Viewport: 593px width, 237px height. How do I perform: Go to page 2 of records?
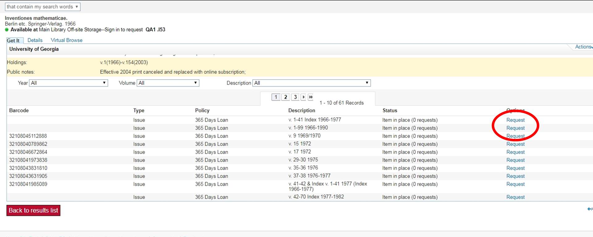tap(286, 97)
